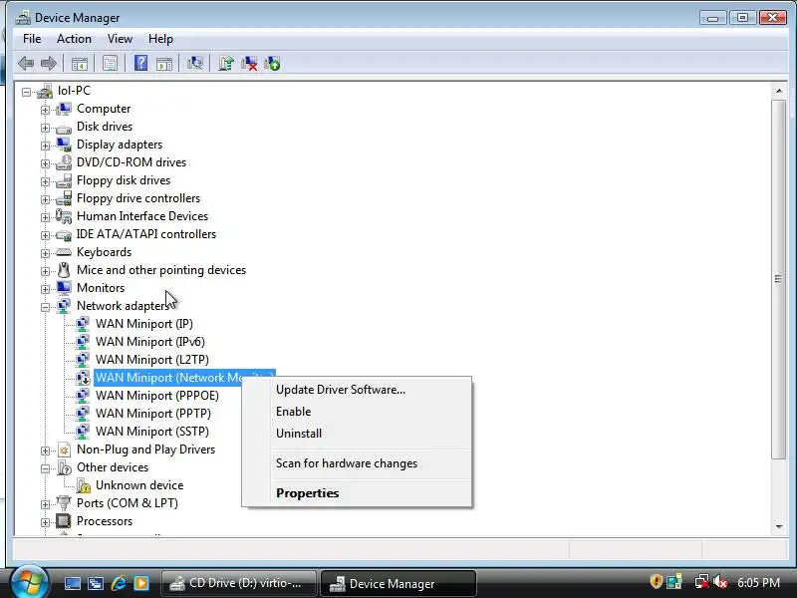Image resolution: width=797 pixels, height=598 pixels.
Task: Open the Help menu
Action: click(160, 39)
